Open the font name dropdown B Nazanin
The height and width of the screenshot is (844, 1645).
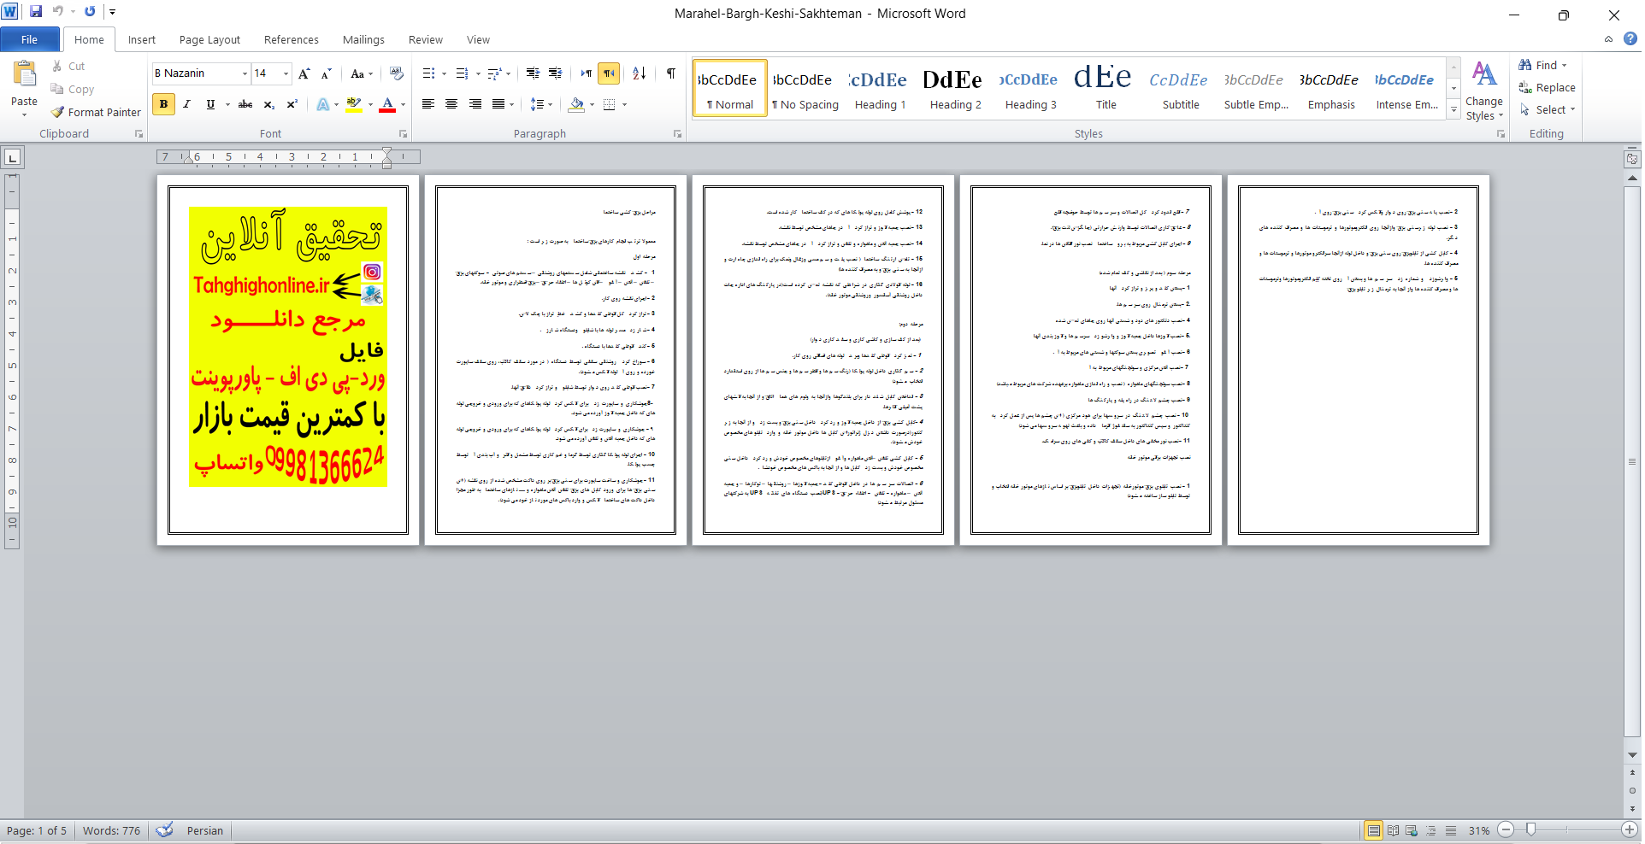(x=245, y=73)
